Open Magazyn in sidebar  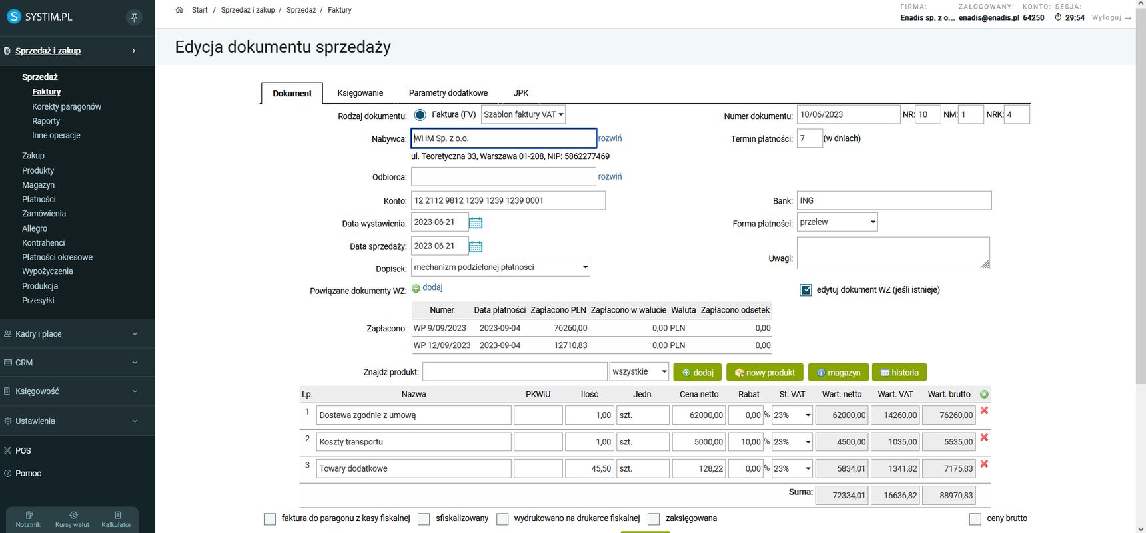[x=38, y=185]
